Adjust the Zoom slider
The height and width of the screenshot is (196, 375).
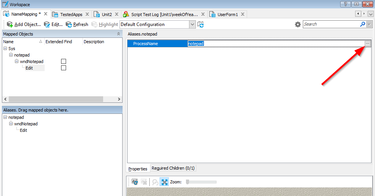tap(201, 182)
